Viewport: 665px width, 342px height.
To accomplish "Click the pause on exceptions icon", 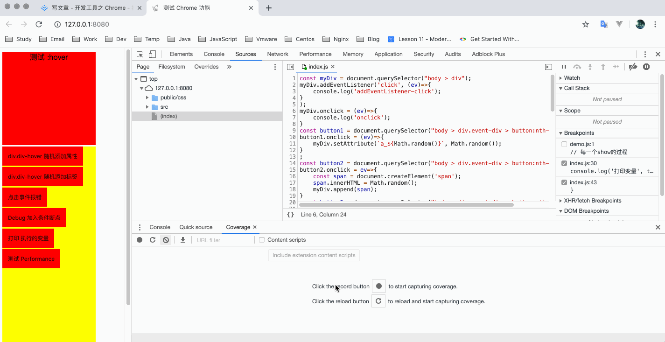I will 646,67.
